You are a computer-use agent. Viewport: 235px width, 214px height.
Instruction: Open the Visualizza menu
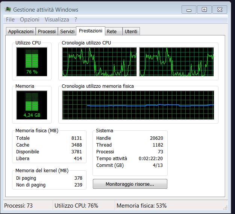point(57,20)
